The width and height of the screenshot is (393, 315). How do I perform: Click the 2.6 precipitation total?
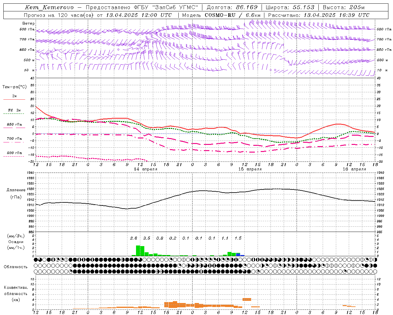point(134,238)
